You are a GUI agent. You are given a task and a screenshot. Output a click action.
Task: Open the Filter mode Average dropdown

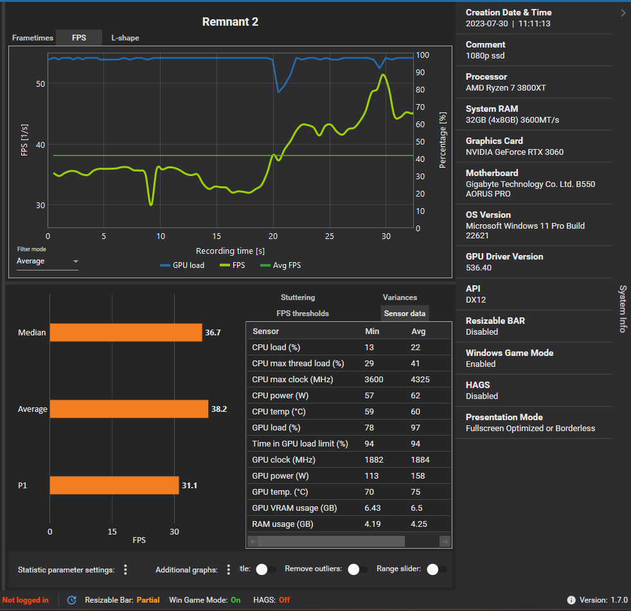click(47, 261)
